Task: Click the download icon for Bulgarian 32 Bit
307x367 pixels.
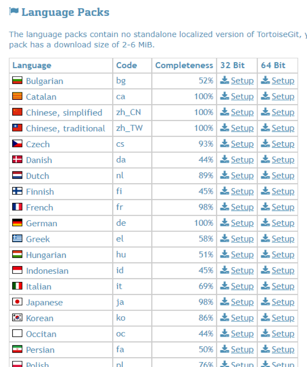Action: 224,80
